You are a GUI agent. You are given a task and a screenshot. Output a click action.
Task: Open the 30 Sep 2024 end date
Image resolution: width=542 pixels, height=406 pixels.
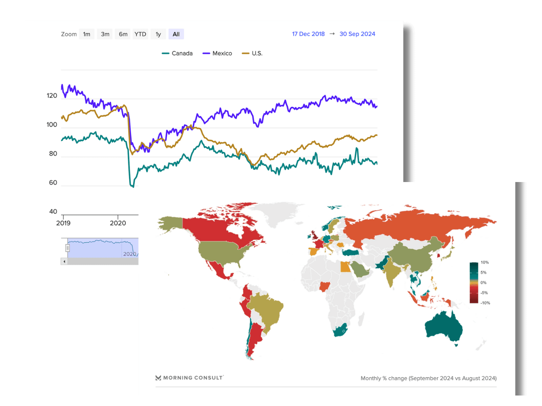tap(357, 34)
